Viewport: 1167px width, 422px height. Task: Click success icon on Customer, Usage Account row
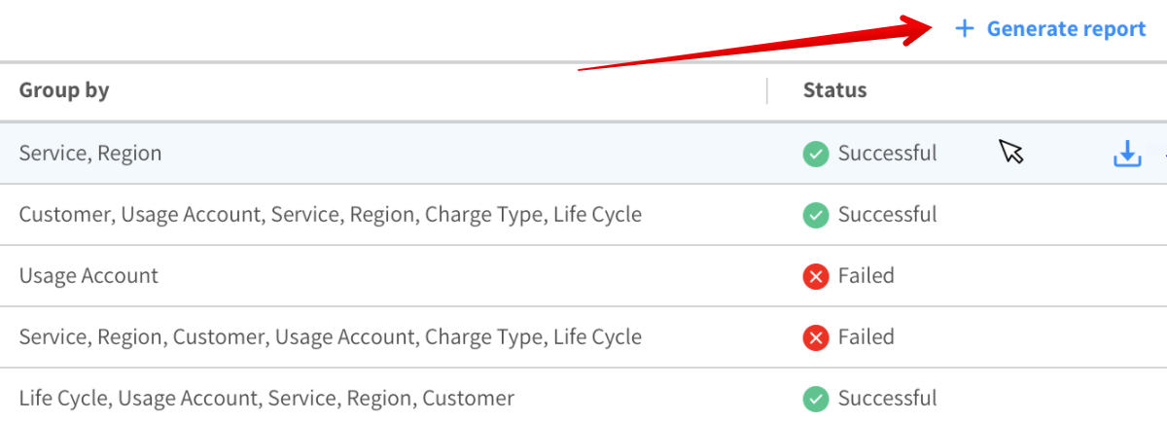click(816, 215)
